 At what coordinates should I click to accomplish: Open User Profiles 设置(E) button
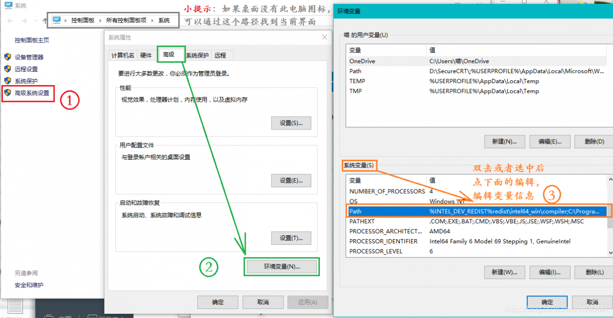pyautogui.click(x=291, y=180)
